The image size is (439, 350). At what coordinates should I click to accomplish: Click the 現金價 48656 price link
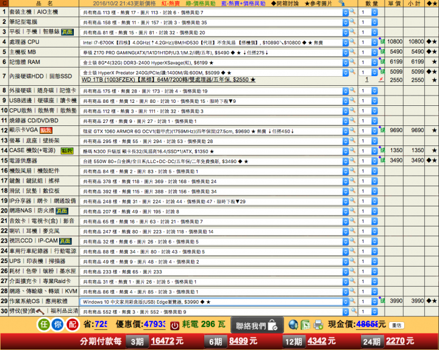point(367,324)
